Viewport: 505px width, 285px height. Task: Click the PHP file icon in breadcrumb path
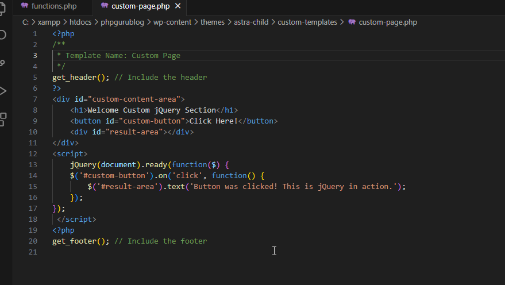352,22
